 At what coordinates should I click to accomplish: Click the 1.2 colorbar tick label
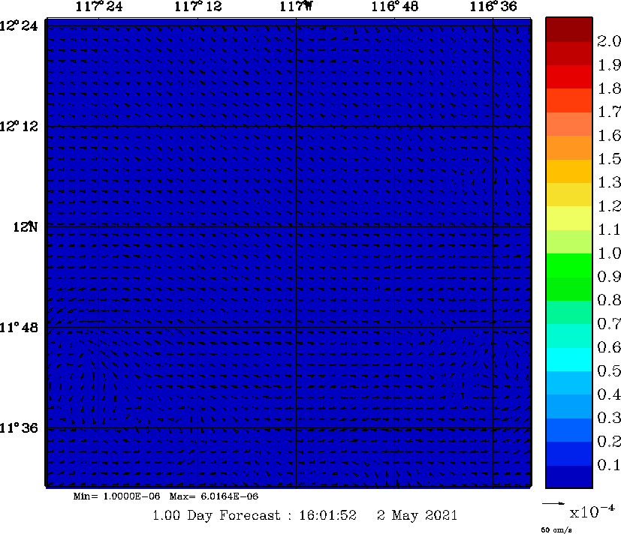click(x=609, y=206)
